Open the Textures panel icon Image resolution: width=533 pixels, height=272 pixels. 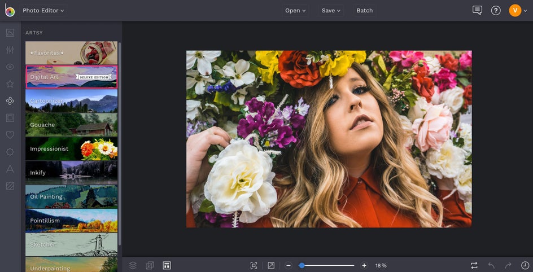point(10,186)
